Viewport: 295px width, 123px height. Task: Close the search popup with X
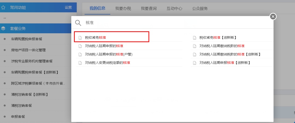(273, 17)
